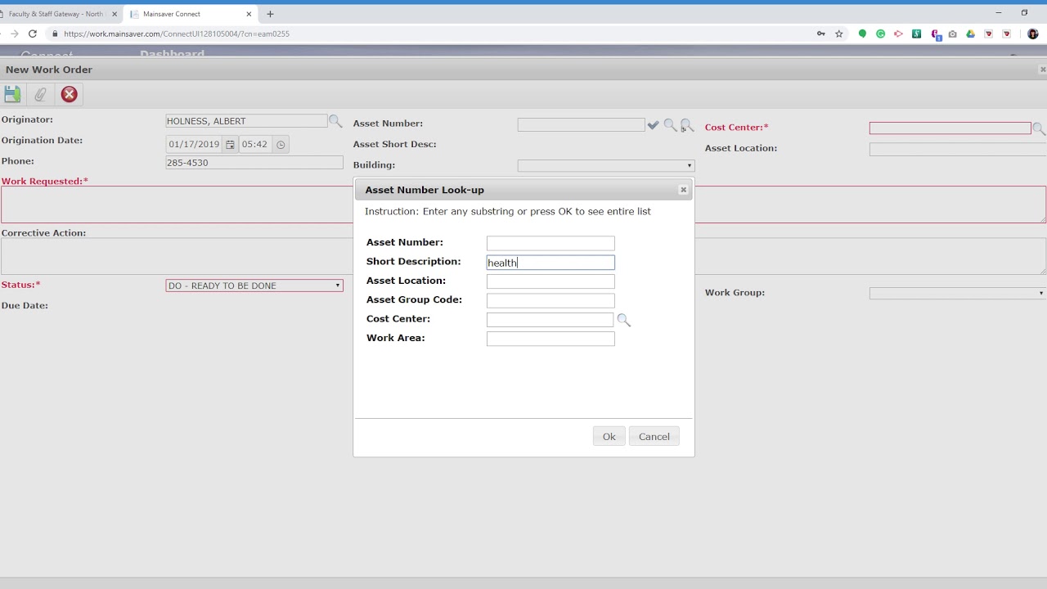Screen dimensions: 1047x589
Task: Open Cost Center lookup on main form
Action: click(1039, 128)
